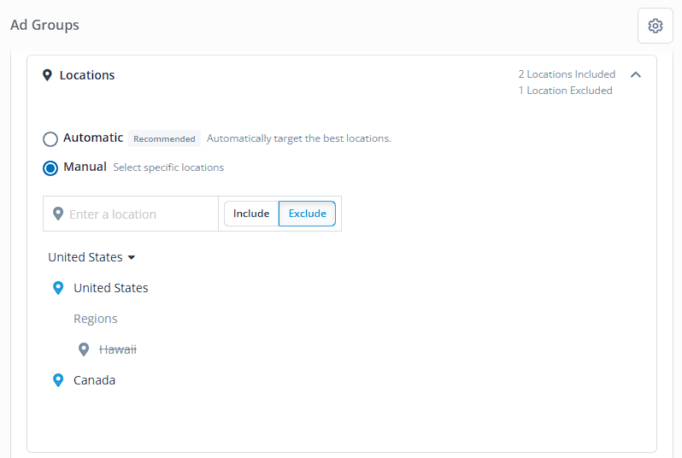The width and height of the screenshot is (682, 458).
Task: Click the Locations header pin icon
Action: coord(47,75)
